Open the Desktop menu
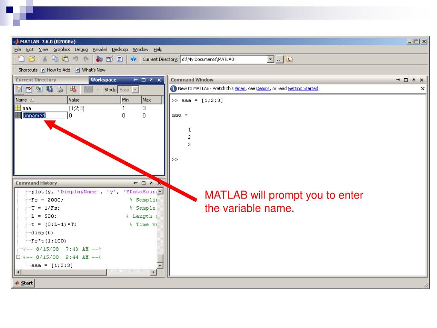Image resolution: width=437 pixels, height=328 pixels. point(120,50)
